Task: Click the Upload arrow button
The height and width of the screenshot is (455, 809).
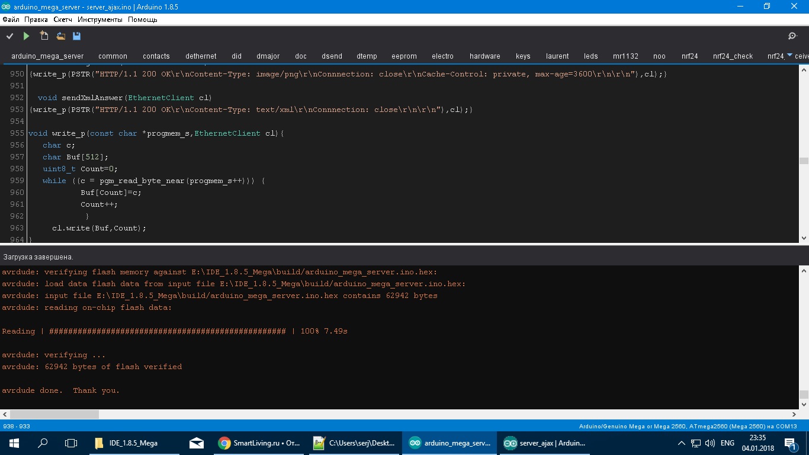Action: (26, 36)
